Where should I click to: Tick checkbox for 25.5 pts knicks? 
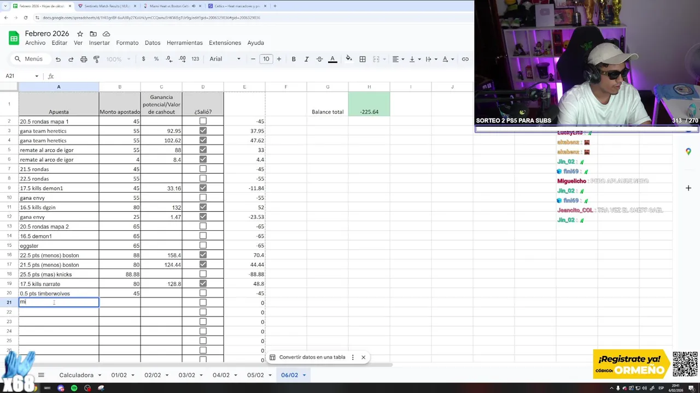203,274
